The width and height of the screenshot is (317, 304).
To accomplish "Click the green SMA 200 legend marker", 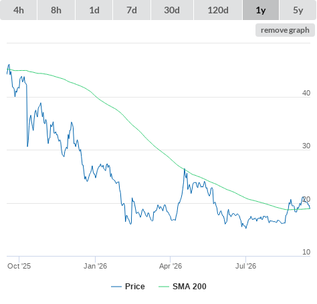I will [164, 287].
